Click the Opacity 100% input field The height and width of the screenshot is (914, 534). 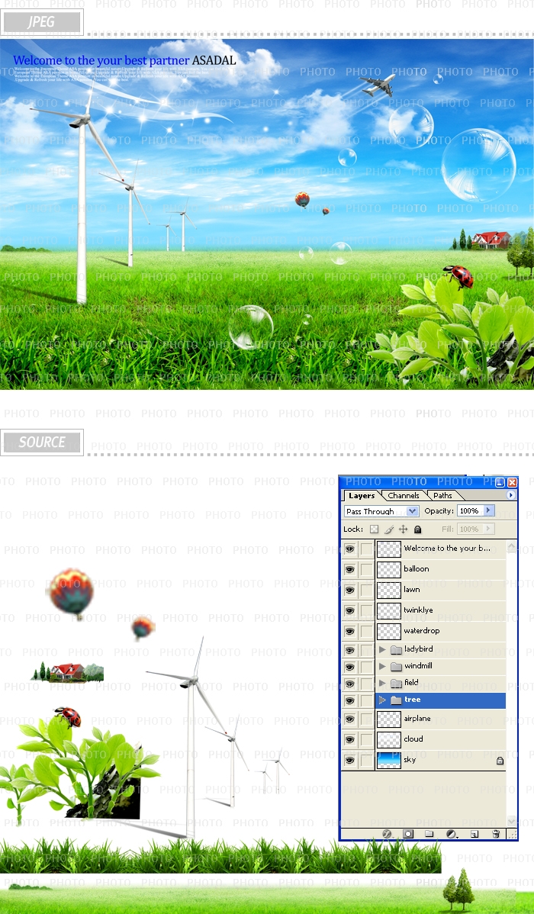(x=470, y=510)
